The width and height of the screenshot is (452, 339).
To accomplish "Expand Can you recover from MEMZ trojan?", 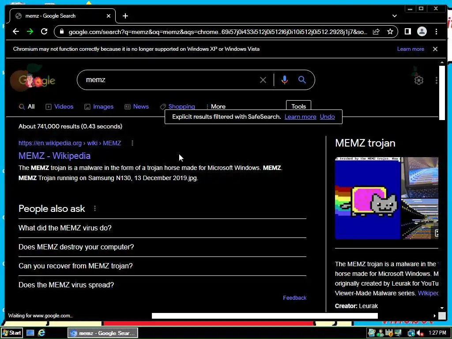I will pyautogui.click(x=162, y=266).
